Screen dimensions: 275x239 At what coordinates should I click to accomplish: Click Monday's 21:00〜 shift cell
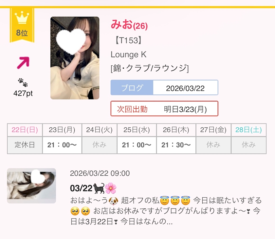point(62,145)
